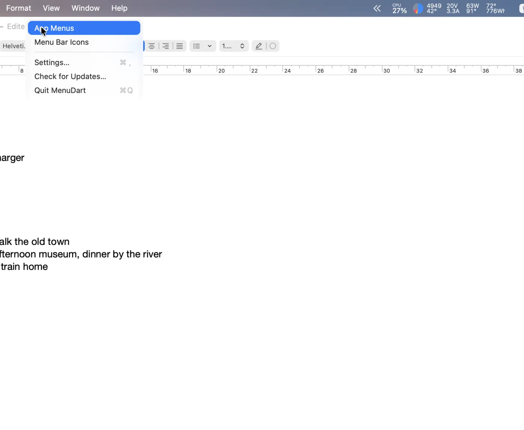This screenshot has height=430, width=524.
Task: Click the justify text icon
Action: (180, 46)
